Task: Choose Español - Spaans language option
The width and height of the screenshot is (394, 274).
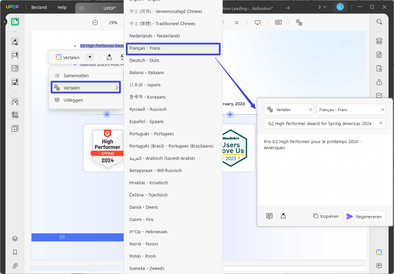Action: [x=173, y=121]
